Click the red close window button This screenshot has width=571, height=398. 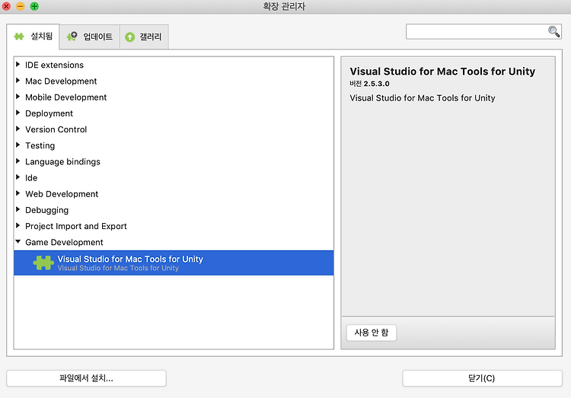(6, 6)
